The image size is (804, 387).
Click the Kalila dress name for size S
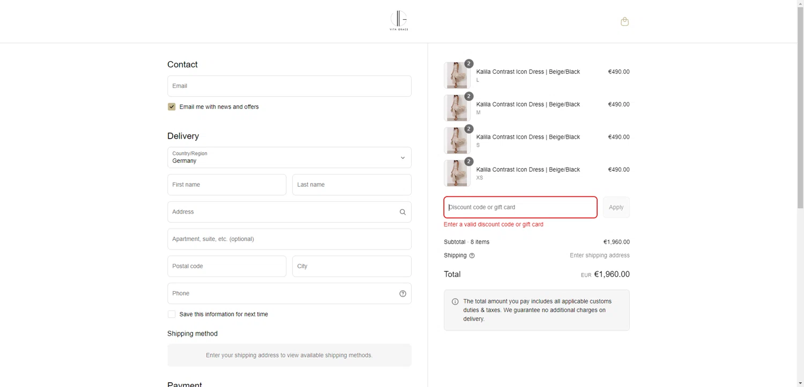528,137
